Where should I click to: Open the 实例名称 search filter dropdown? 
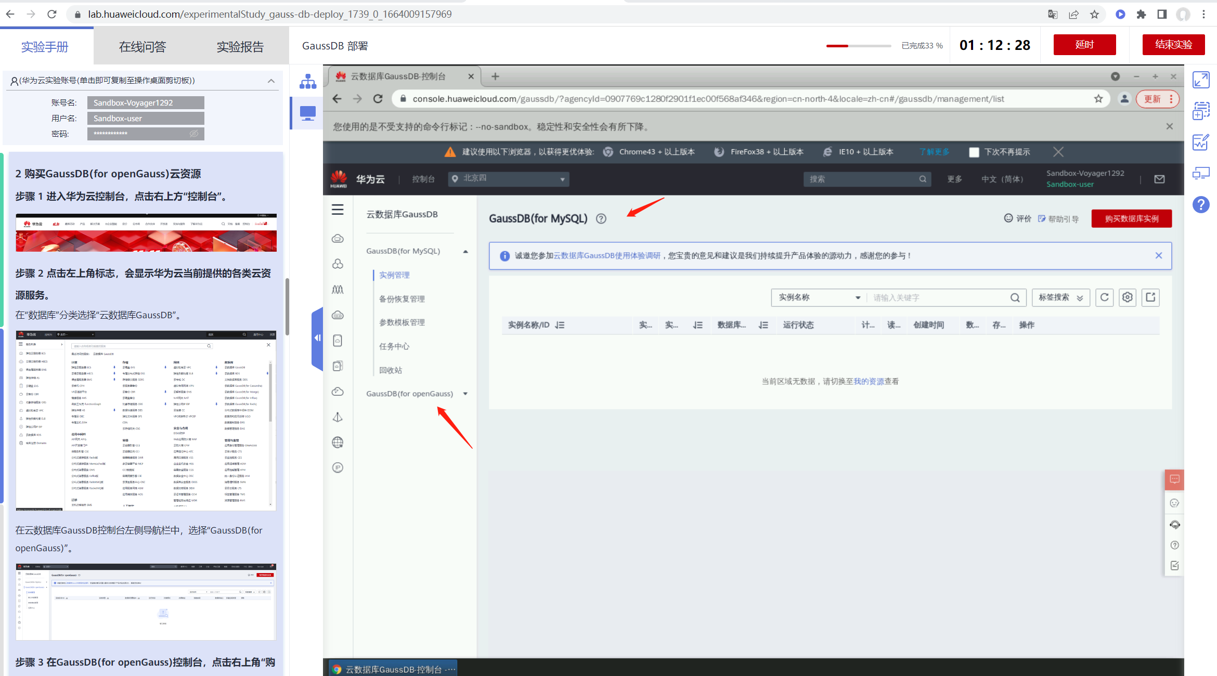pyautogui.click(x=819, y=297)
